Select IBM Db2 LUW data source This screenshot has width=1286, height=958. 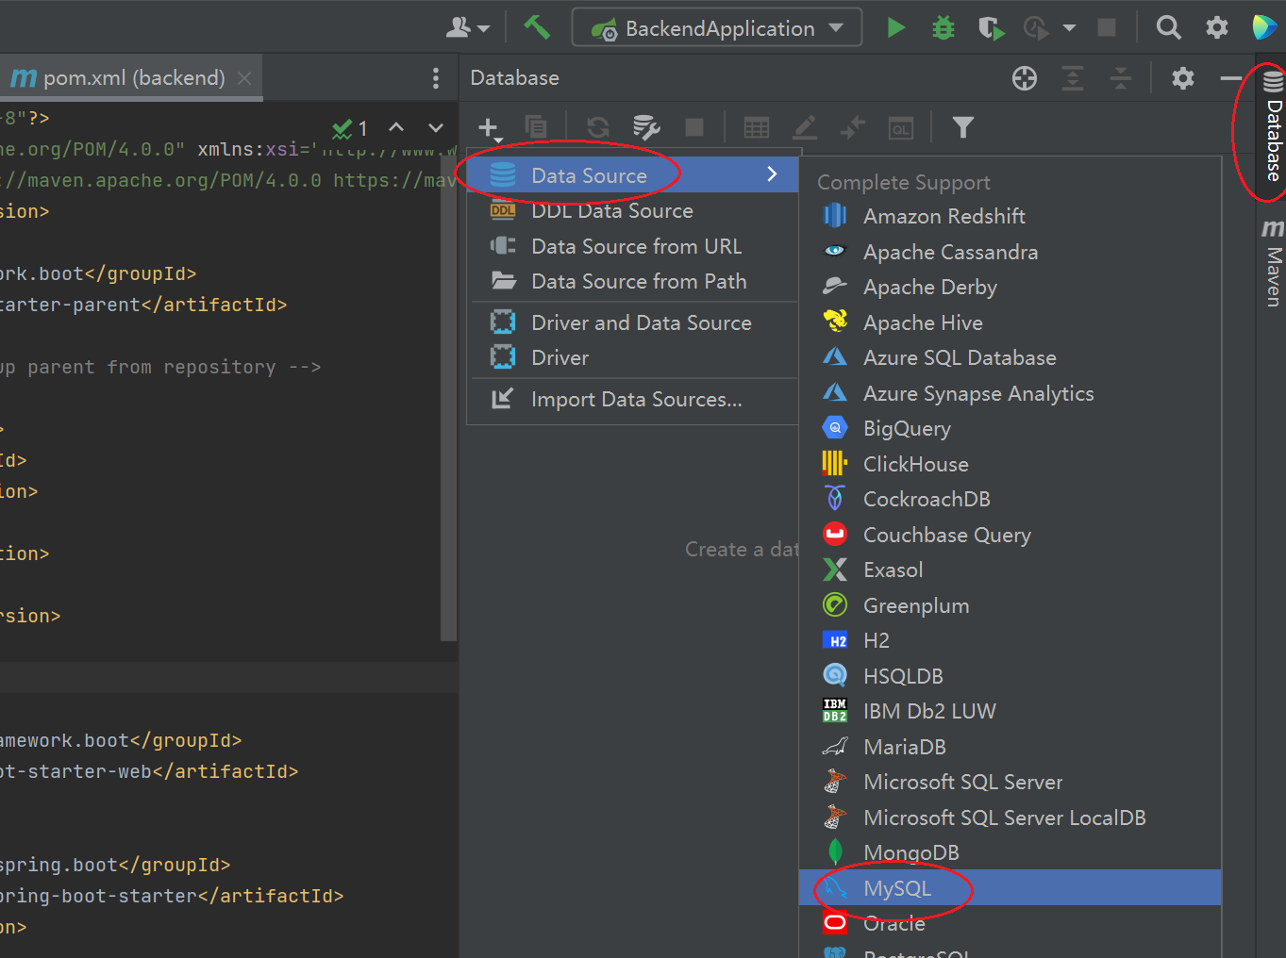(x=1010, y=711)
